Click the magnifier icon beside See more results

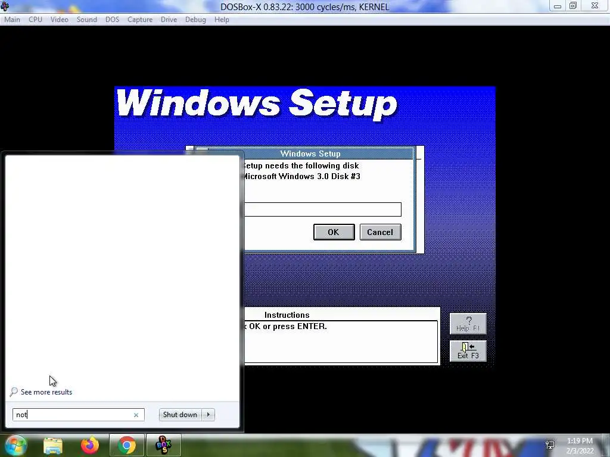(14, 392)
